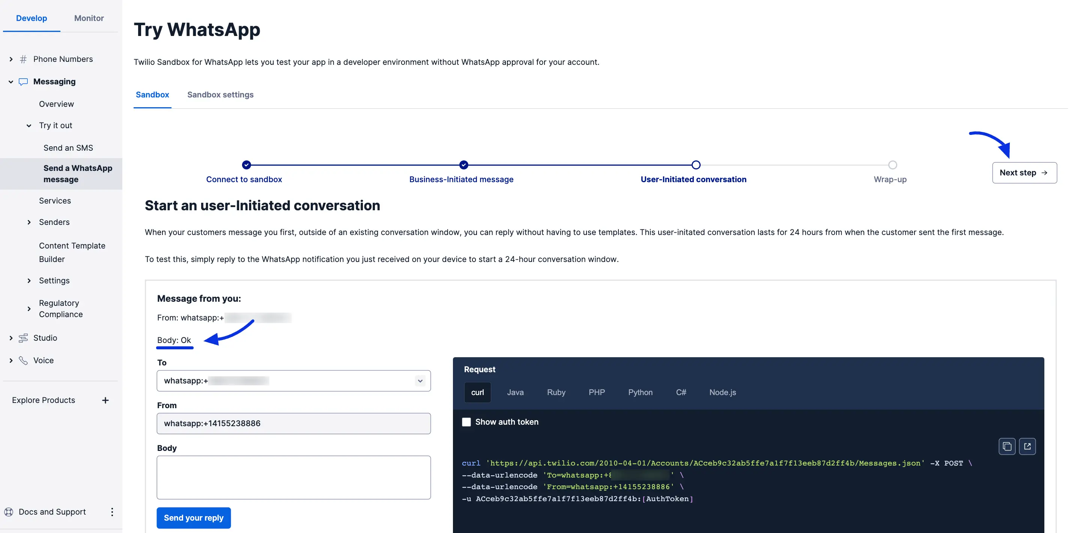This screenshot has height=533, width=1074.
Task: Click the "Body: Ok" message text
Action: click(x=174, y=340)
